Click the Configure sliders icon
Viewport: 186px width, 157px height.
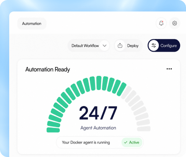click(153, 46)
